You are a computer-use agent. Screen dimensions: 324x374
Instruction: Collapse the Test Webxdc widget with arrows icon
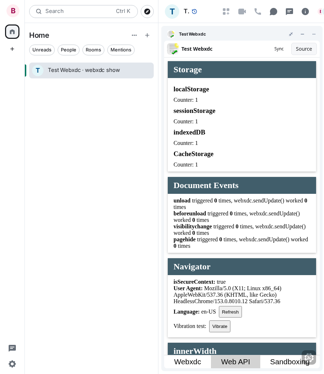pos(291,34)
